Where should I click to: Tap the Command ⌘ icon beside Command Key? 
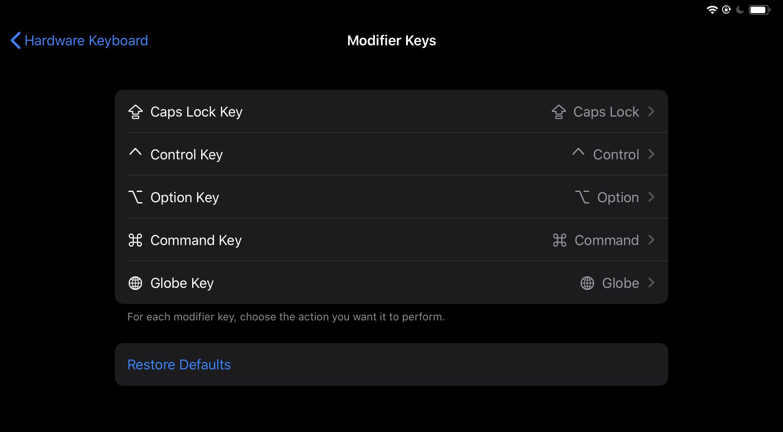point(135,240)
